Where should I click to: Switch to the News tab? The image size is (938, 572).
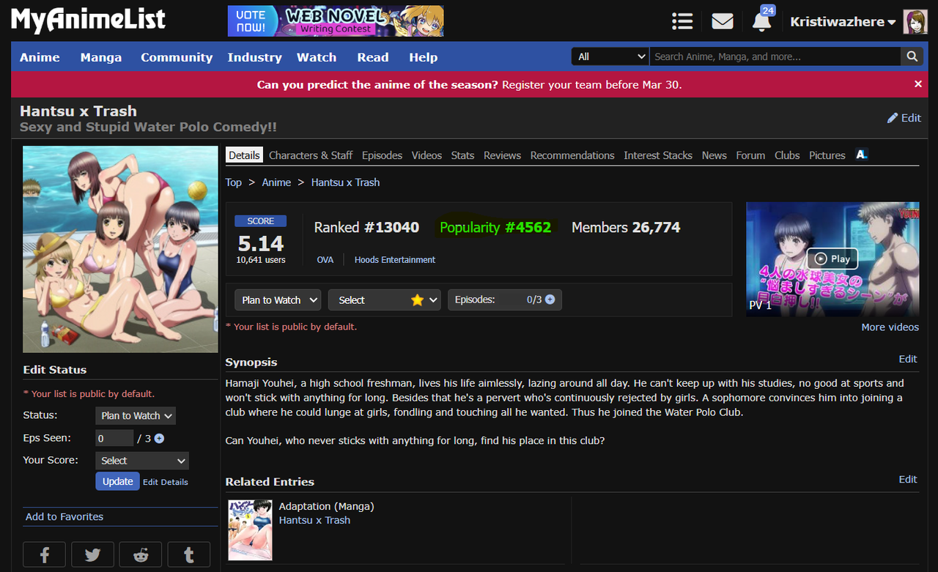[x=714, y=155]
